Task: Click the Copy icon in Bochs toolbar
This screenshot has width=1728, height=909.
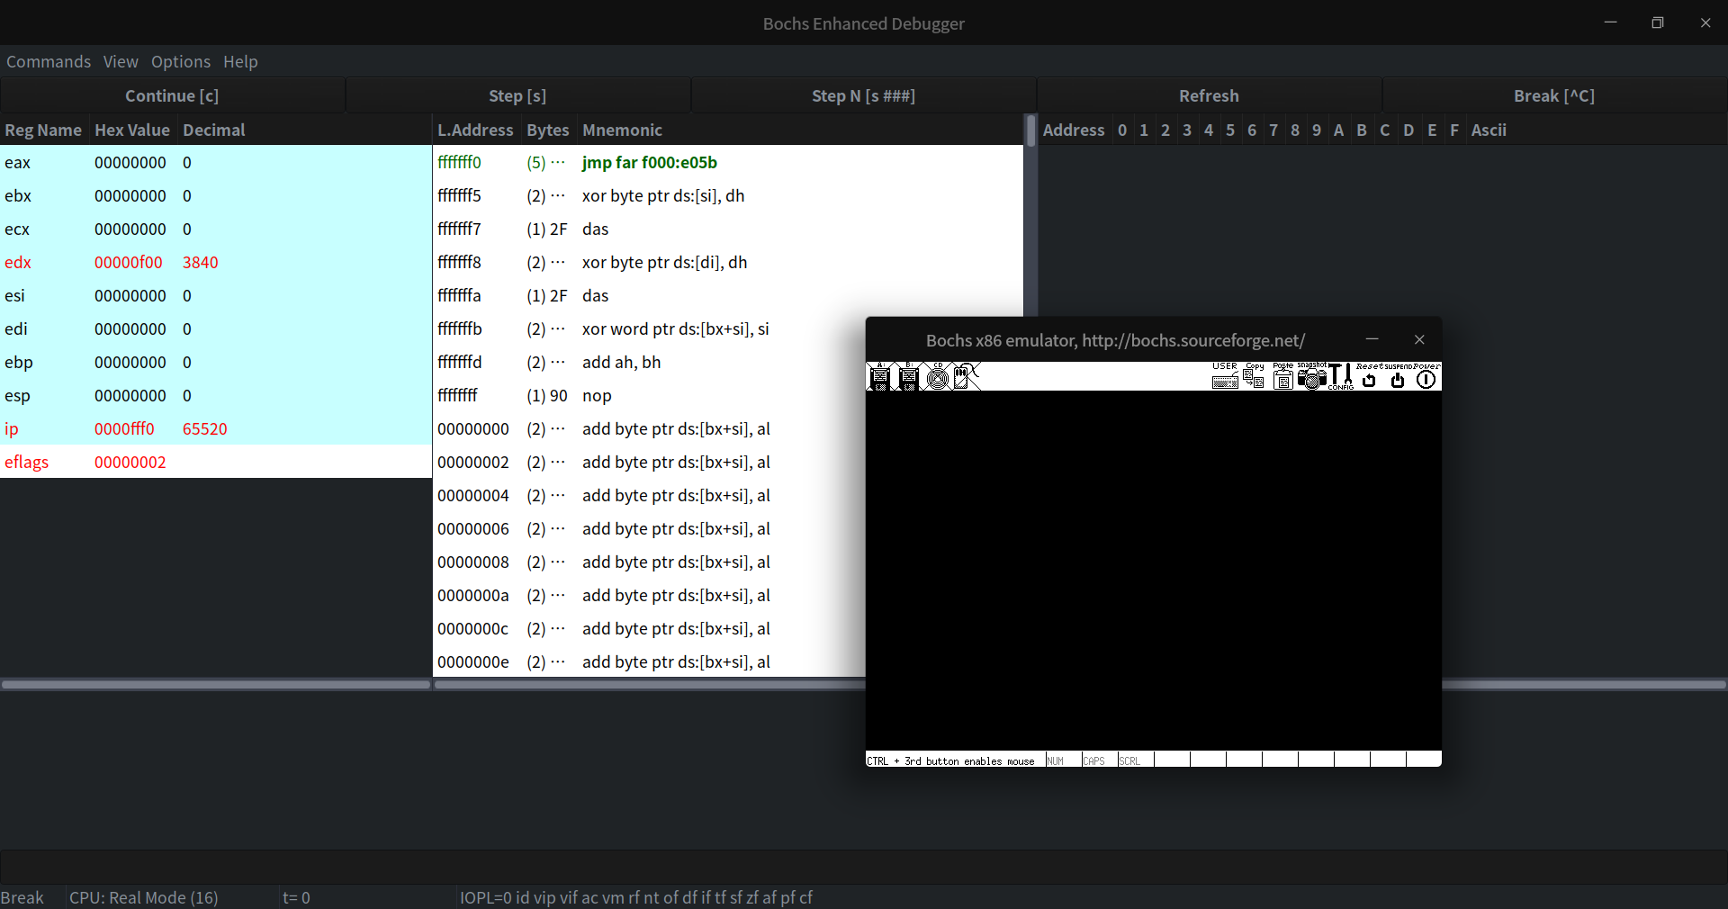Action: pyautogui.click(x=1254, y=376)
